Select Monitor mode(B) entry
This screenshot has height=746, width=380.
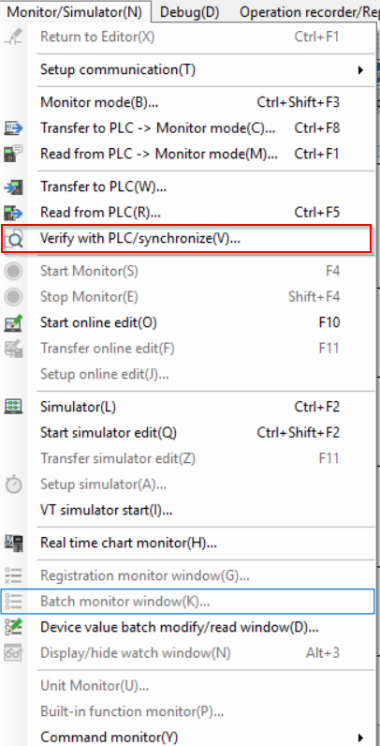point(190,102)
